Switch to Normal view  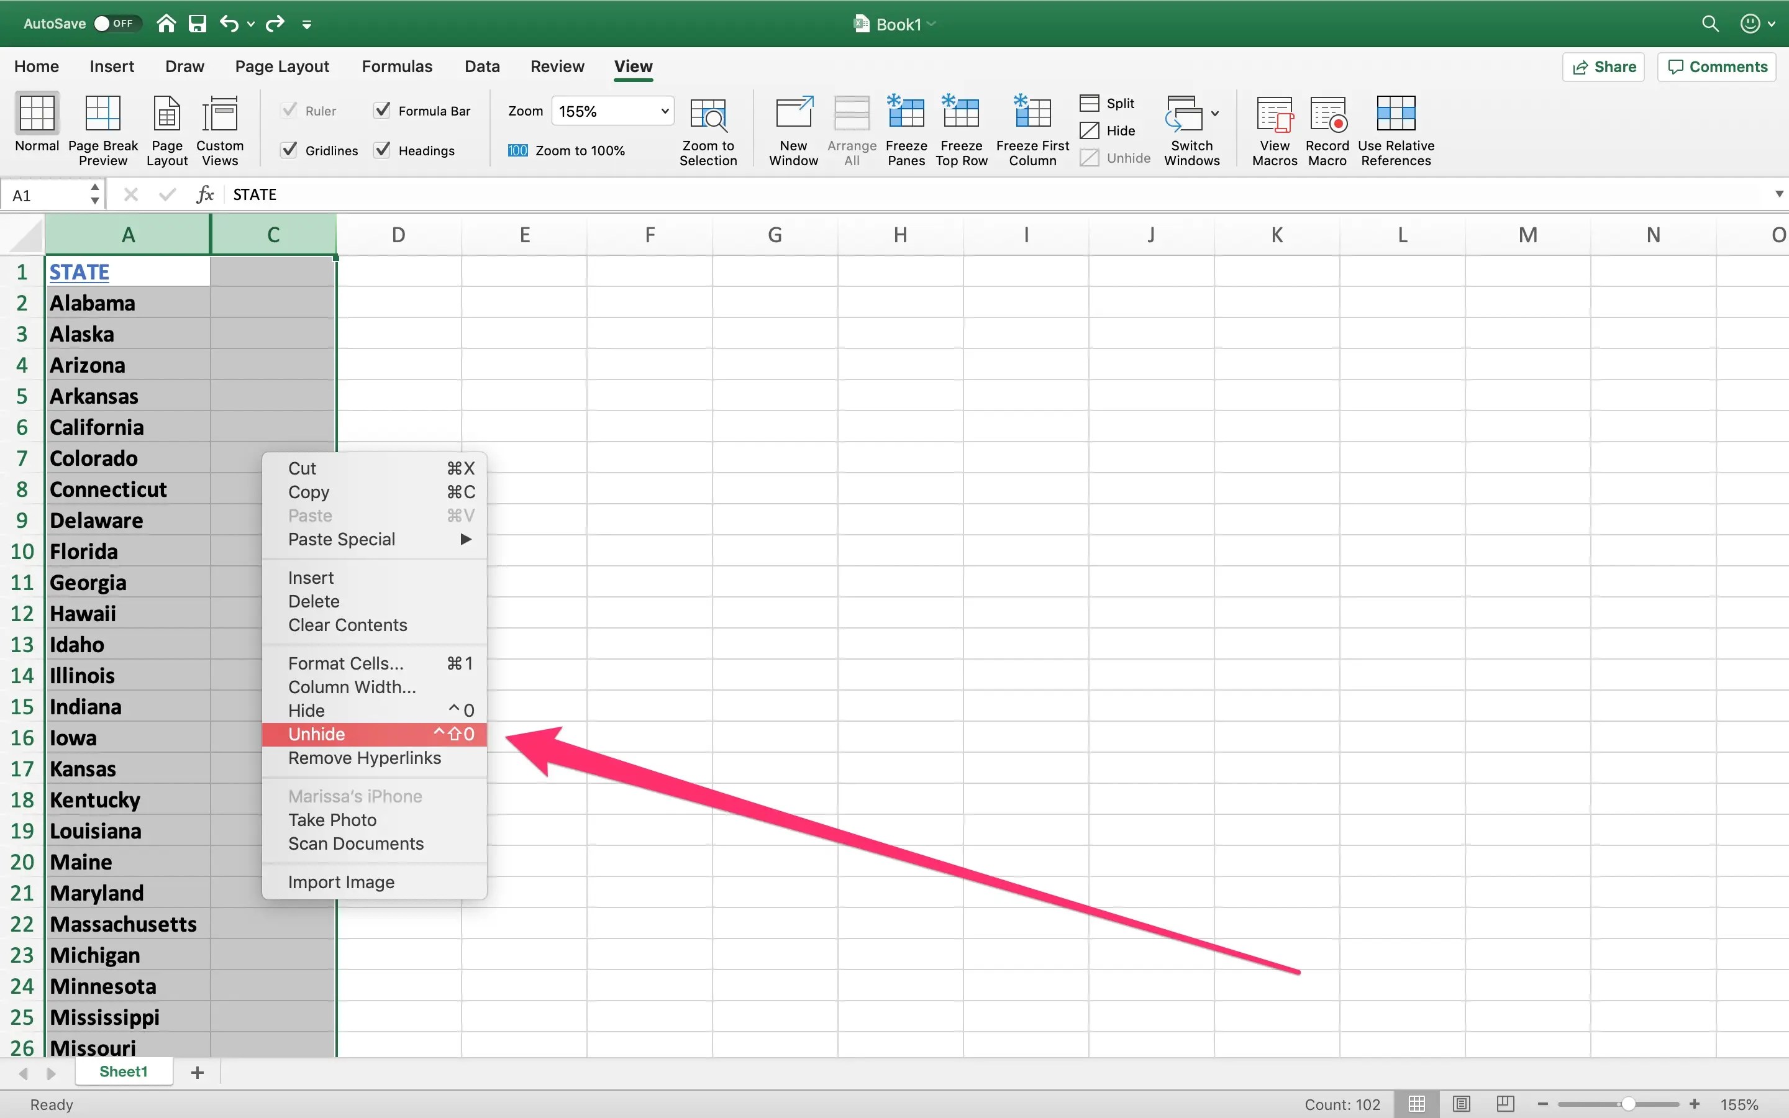pos(36,127)
